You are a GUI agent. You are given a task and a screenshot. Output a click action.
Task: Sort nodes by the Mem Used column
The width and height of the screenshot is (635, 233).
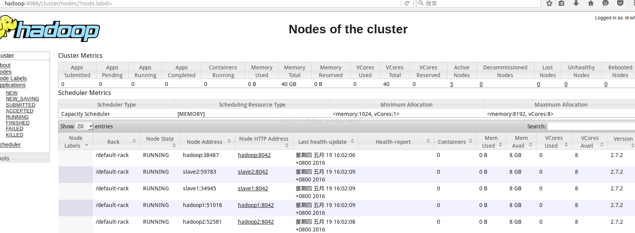coord(491,142)
